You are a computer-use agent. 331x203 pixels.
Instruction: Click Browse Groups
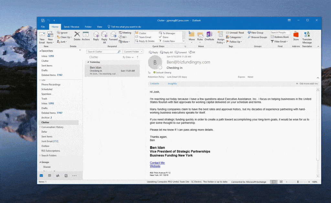tap(257, 37)
